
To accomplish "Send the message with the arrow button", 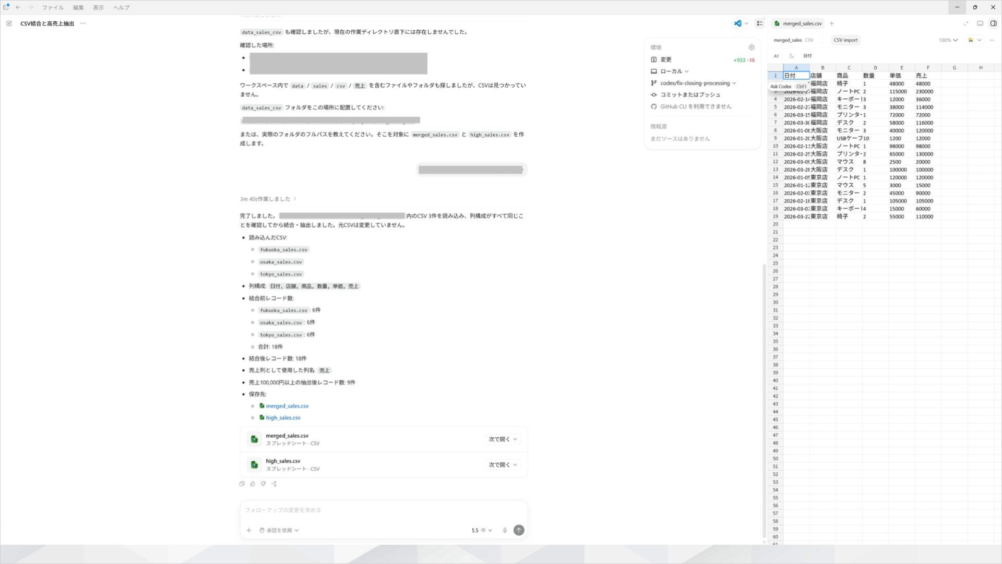I will 519,530.
